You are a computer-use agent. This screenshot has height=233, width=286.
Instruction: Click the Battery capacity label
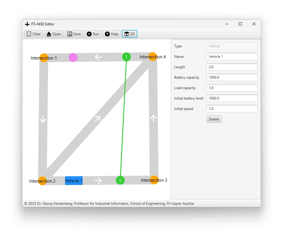tap(187, 77)
